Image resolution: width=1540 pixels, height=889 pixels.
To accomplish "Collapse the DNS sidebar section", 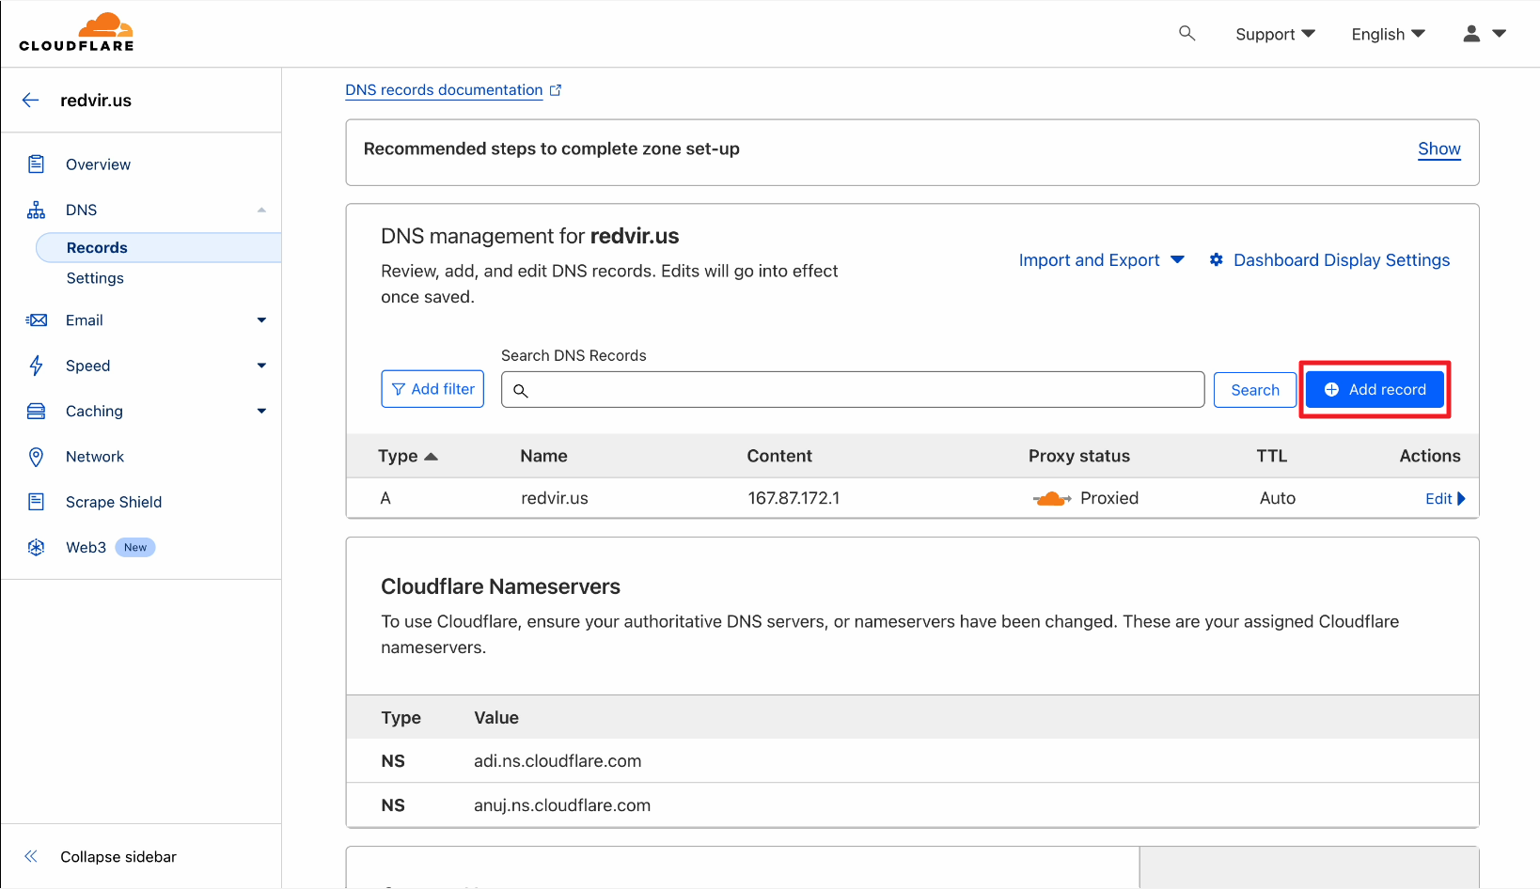I will (x=261, y=211).
